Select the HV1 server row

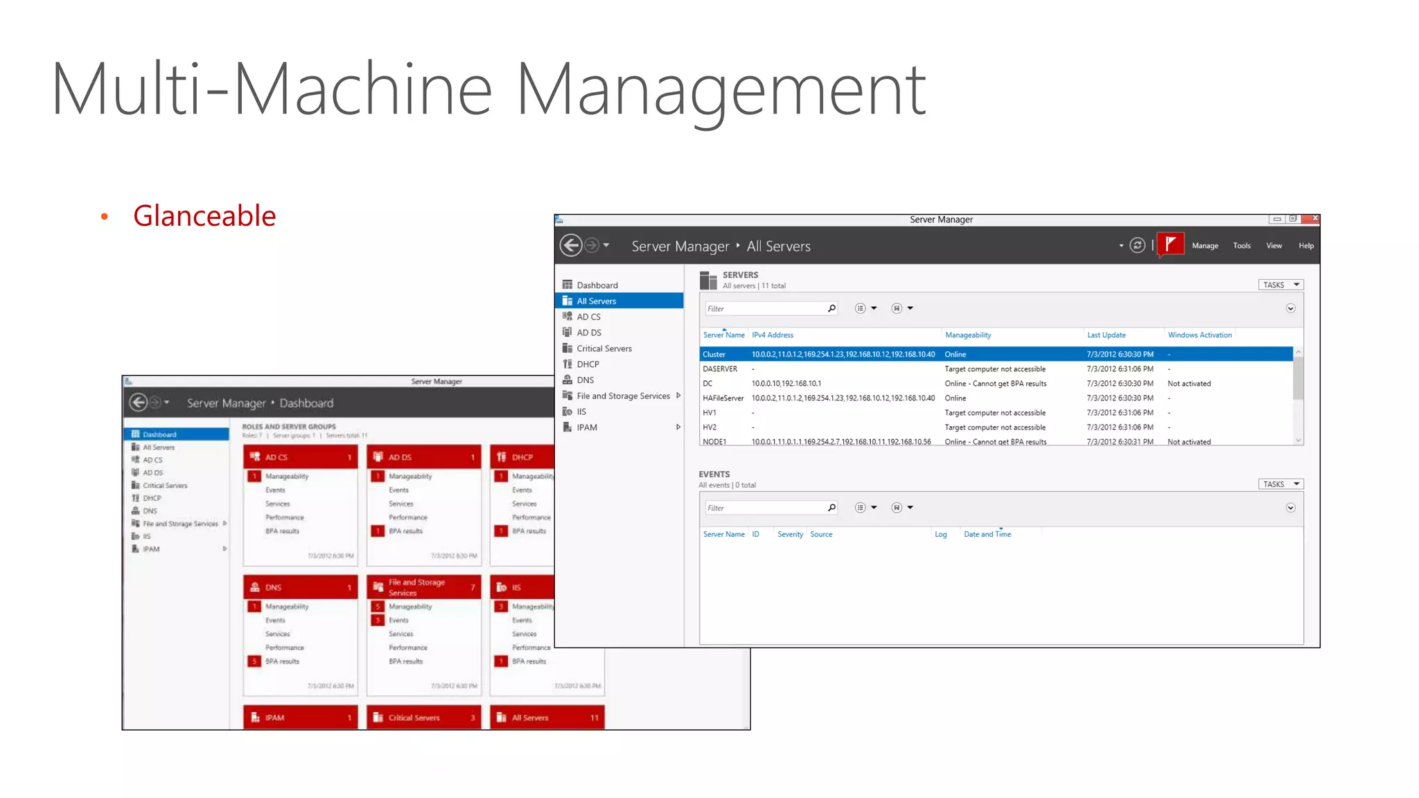[996, 412]
